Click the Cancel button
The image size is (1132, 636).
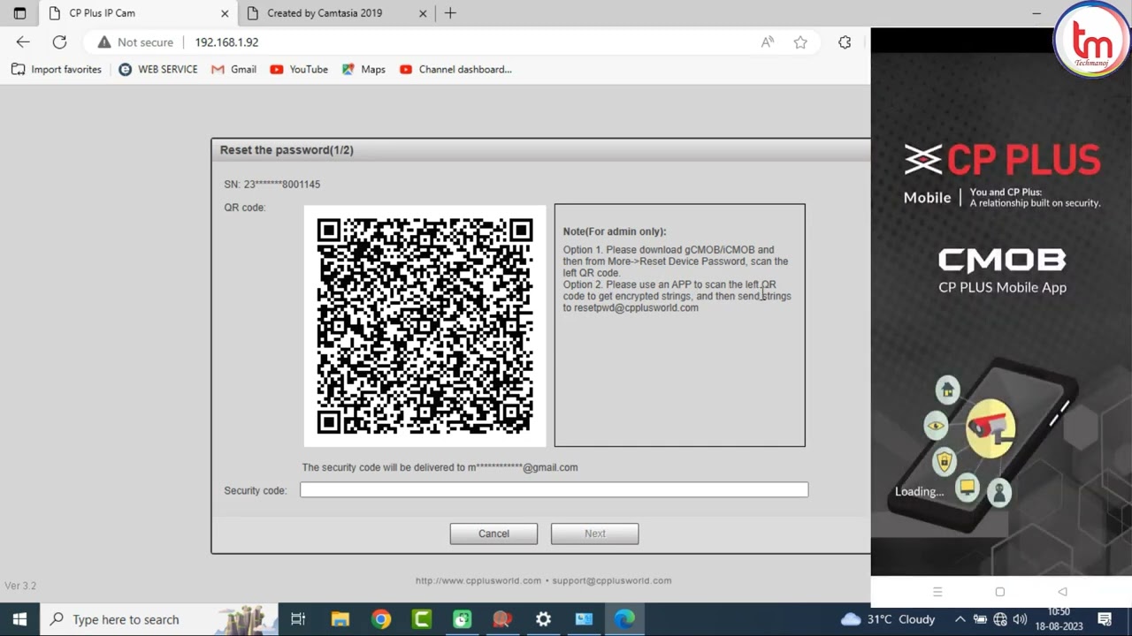click(x=493, y=534)
